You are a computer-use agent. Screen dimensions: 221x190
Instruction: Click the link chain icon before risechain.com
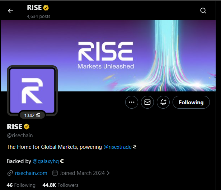[x=10, y=173]
